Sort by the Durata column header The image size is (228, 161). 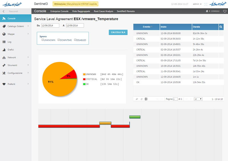(205, 27)
